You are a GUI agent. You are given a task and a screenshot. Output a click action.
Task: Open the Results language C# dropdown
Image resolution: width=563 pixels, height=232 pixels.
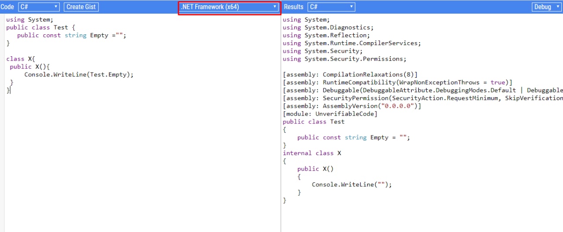(331, 7)
